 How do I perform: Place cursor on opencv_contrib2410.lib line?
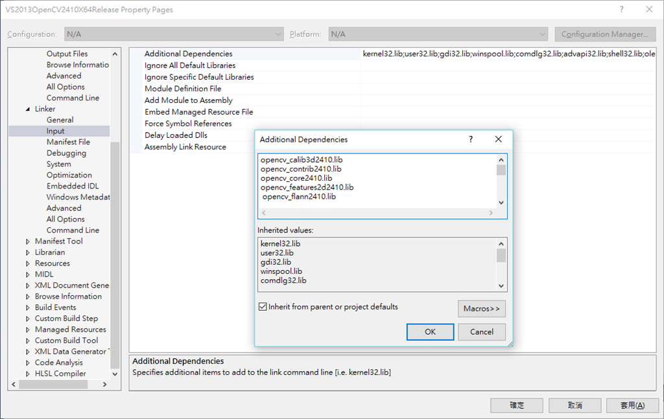tap(301, 168)
